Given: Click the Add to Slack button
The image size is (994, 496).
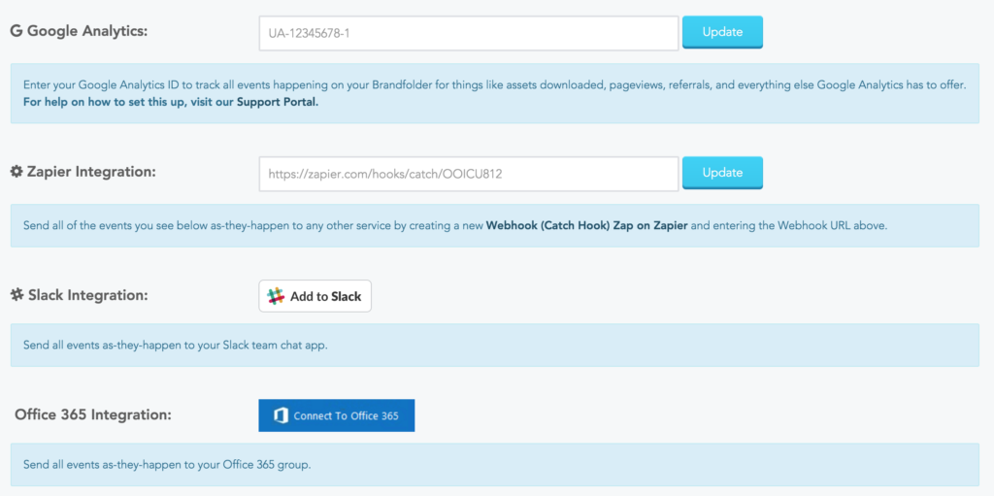Looking at the screenshot, I should click(315, 296).
